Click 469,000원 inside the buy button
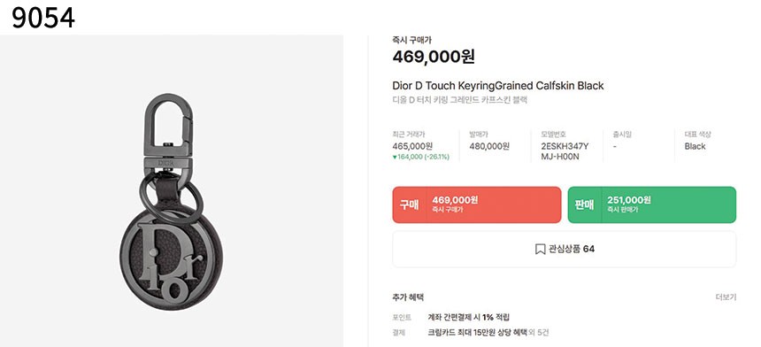Viewport: 761px width, 347px height. click(x=455, y=200)
